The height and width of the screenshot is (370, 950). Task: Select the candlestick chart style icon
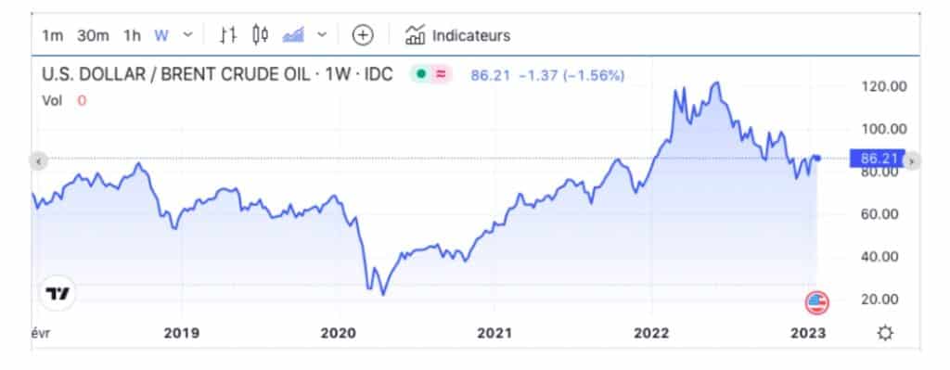click(x=261, y=35)
